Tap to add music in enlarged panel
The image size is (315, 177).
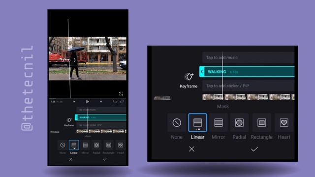[248, 58]
